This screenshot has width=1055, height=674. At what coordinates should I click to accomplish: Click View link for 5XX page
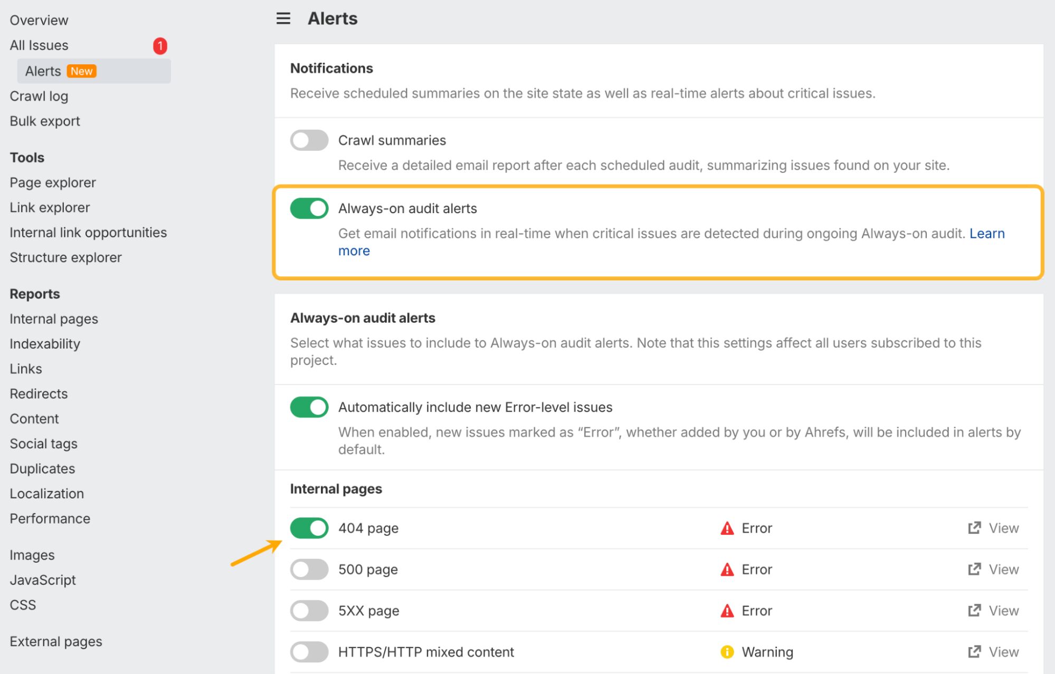(1003, 611)
